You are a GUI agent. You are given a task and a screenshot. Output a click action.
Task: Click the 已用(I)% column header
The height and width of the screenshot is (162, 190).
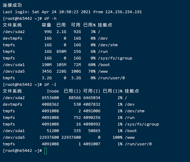113,91
